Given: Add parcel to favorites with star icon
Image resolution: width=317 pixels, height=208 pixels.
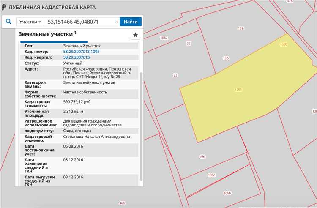Looking at the screenshot, I should click(x=135, y=35).
